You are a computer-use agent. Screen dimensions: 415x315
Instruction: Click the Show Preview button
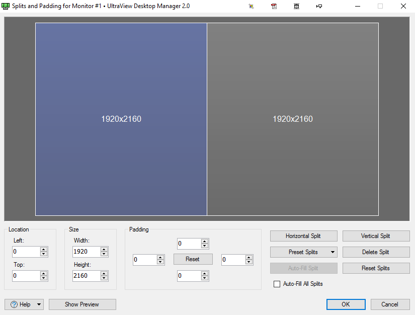pyautogui.click(x=82, y=304)
